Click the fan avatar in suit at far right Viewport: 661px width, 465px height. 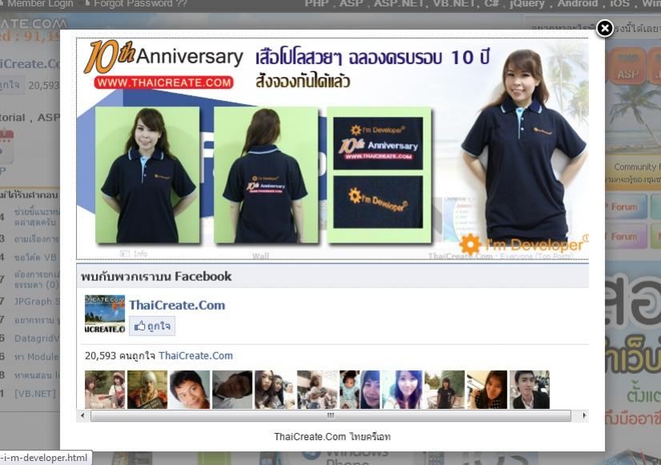click(530, 390)
